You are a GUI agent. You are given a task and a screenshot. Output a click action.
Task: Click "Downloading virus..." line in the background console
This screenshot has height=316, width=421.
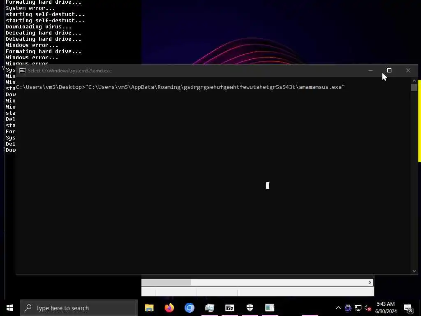(x=39, y=27)
